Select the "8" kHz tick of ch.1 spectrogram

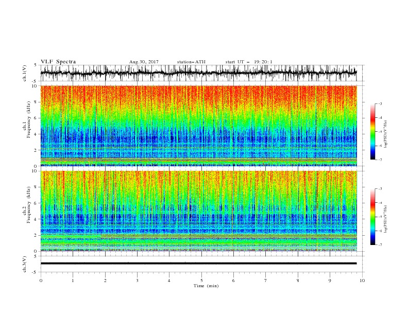point(36,102)
